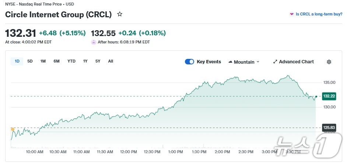Add CRCL to watchlist star icon

point(119,14)
